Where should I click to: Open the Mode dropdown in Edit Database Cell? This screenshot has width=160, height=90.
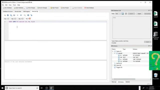[x=118, y=14]
